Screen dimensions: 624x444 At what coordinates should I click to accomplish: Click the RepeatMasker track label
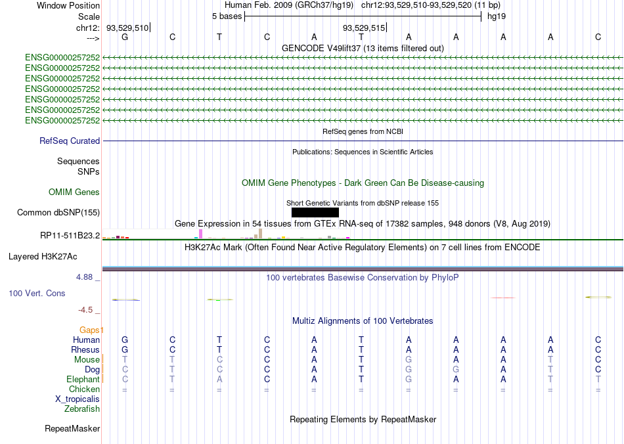(x=72, y=428)
